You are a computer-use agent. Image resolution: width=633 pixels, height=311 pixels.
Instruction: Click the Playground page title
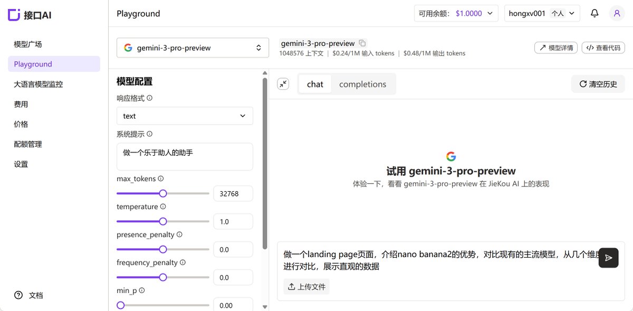(138, 14)
